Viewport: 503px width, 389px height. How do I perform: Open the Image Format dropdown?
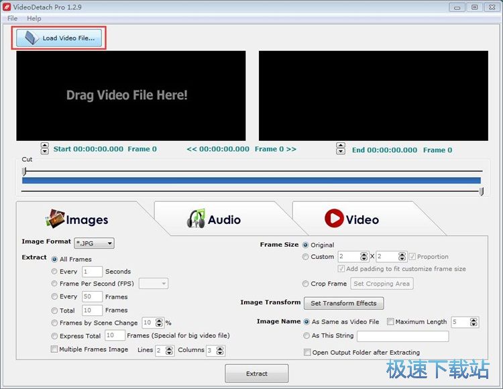click(x=94, y=243)
